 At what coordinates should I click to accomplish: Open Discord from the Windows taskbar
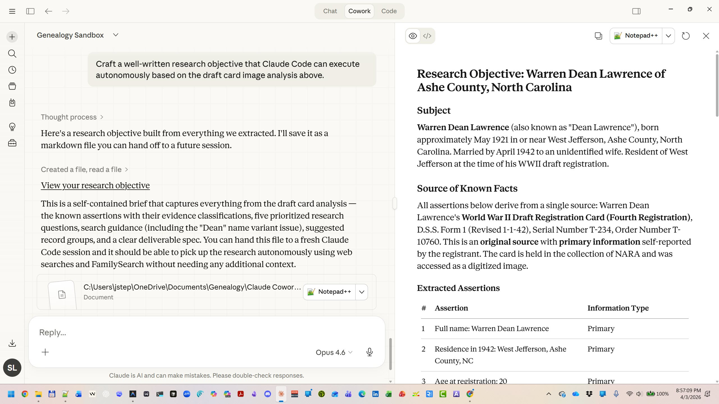267,394
